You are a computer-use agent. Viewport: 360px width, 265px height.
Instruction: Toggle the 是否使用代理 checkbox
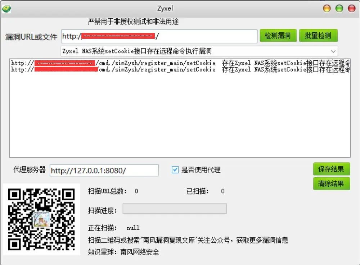[x=175, y=170]
